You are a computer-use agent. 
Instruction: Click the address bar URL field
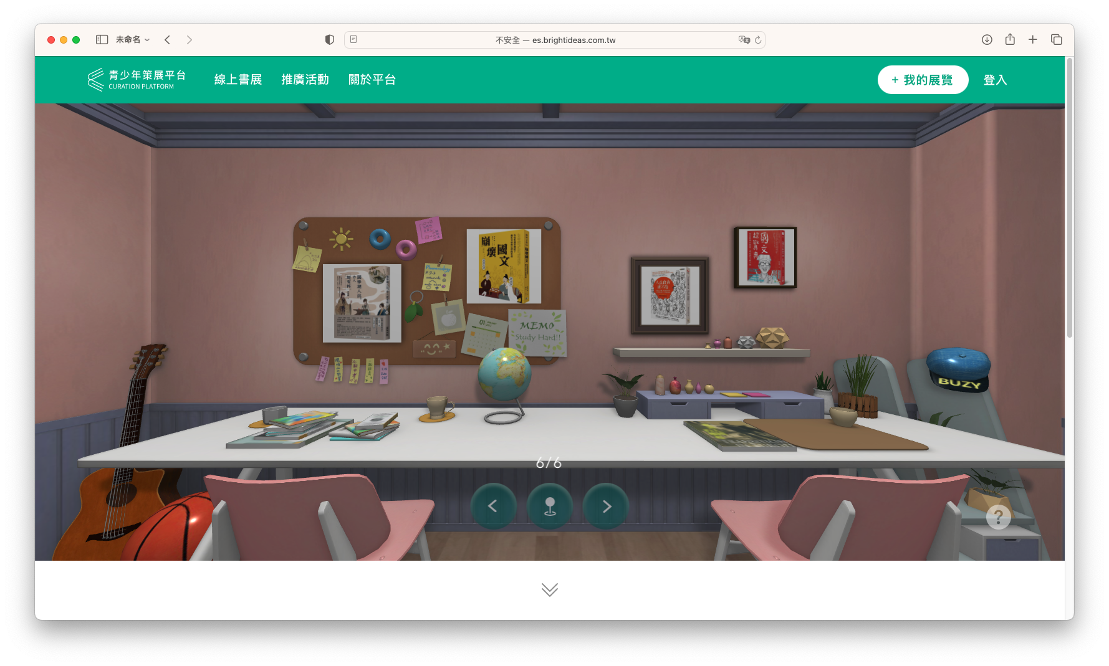[555, 40]
